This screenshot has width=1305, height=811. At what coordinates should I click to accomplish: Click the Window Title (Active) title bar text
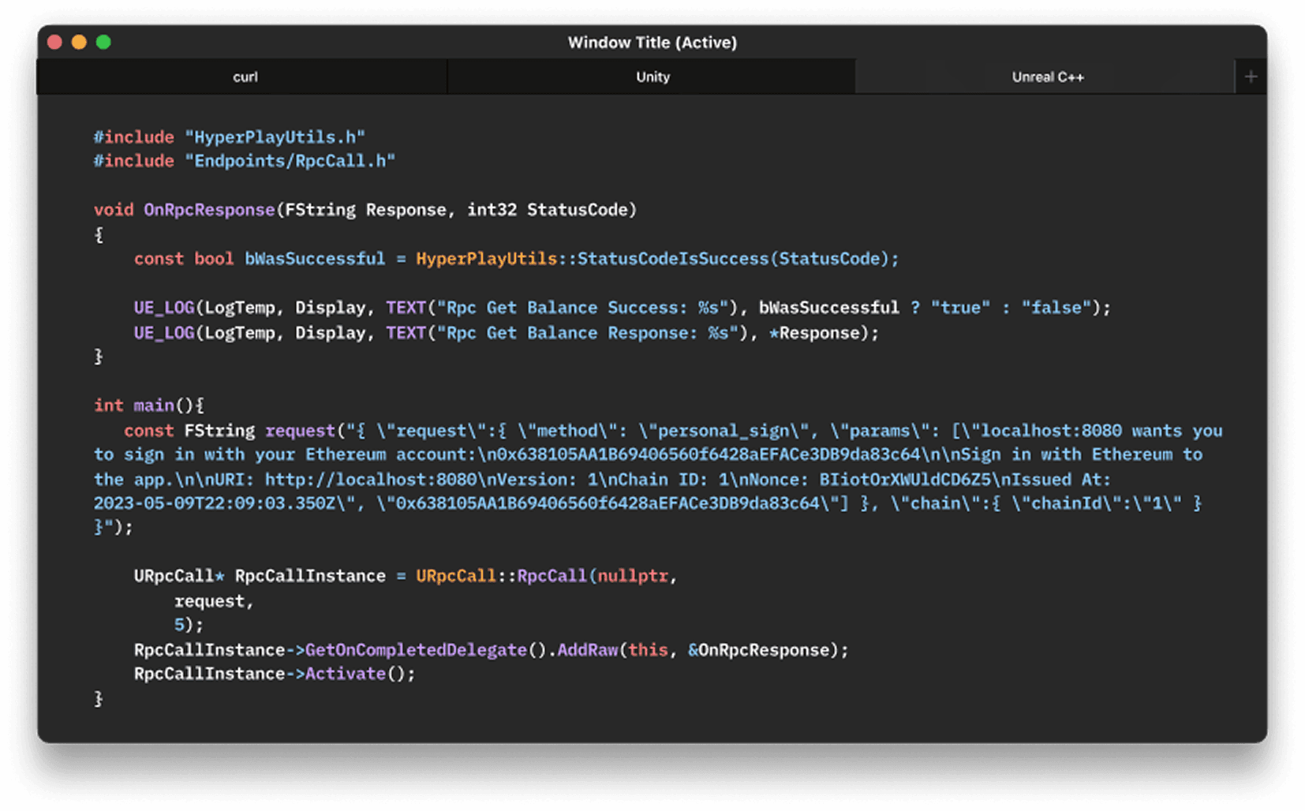[652, 43]
